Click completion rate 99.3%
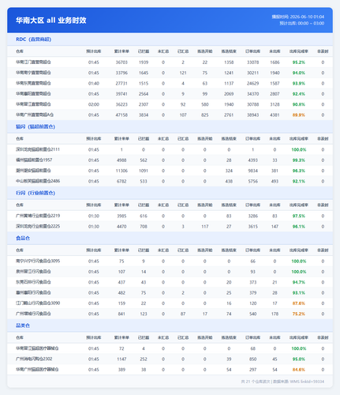Image resolution: width=340 pixels, height=395 pixels. (299, 160)
